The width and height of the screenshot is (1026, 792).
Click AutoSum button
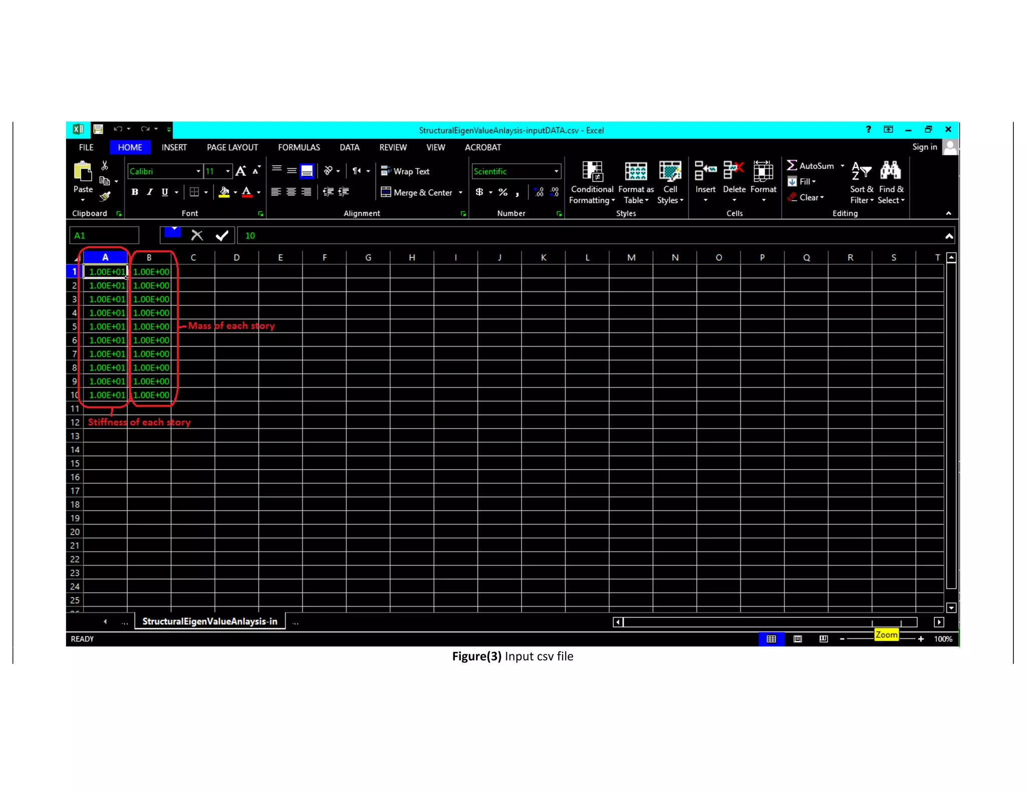[x=811, y=166]
